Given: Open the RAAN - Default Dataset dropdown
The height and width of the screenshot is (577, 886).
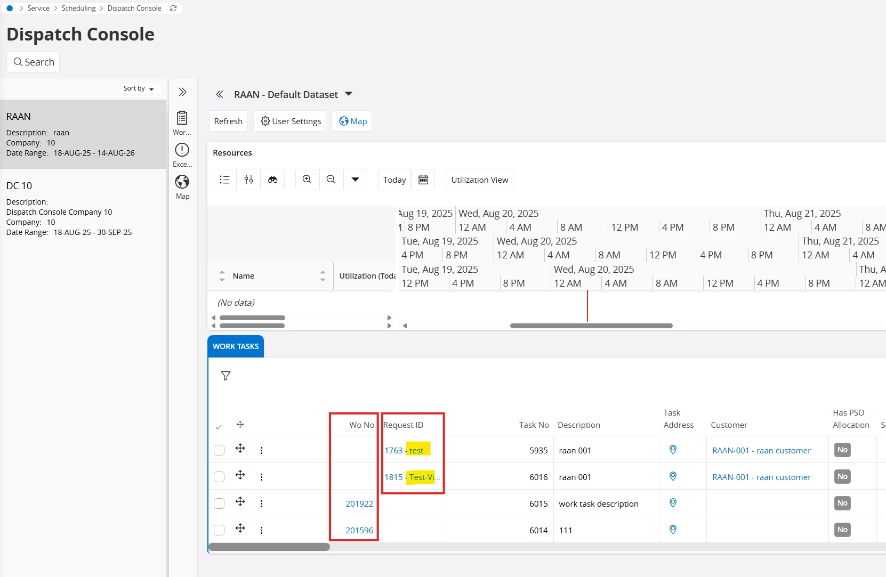Looking at the screenshot, I should coord(349,94).
